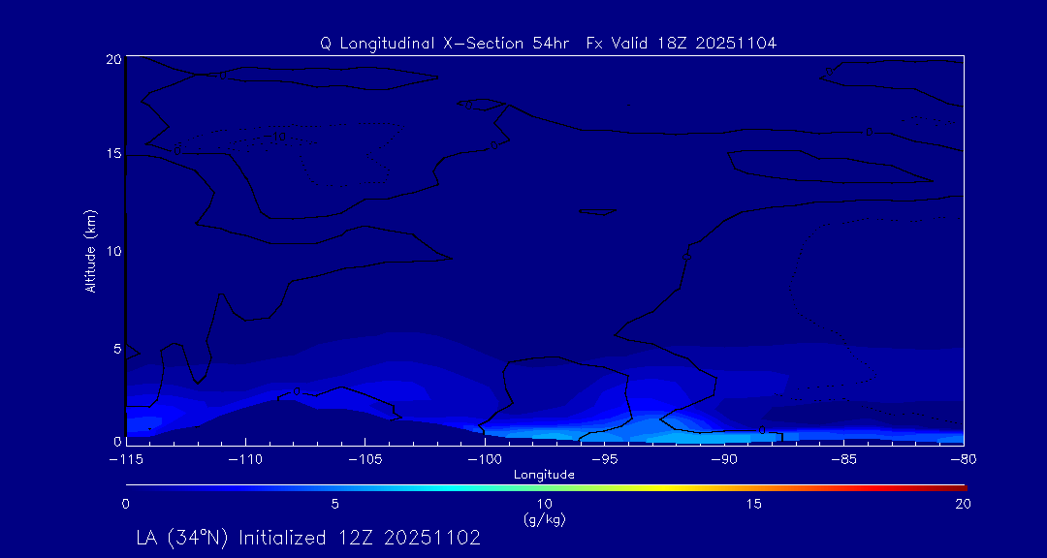Click the colorbar at the 10 g/kg green region
The width and height of the screenshot is (1047, 558).
[x=545, y=487]
